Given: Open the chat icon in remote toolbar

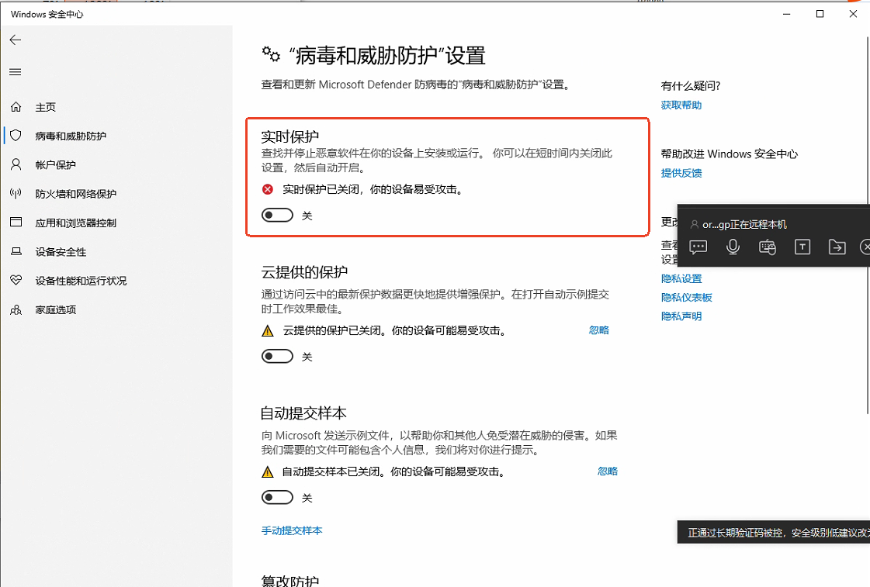Looking at the screenshot, I should 698,247.
